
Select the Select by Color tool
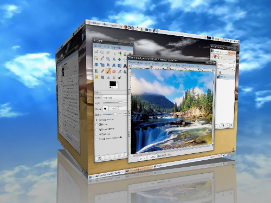coord(119,53)
